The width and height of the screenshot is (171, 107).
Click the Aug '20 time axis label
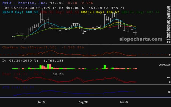(83, 102)
